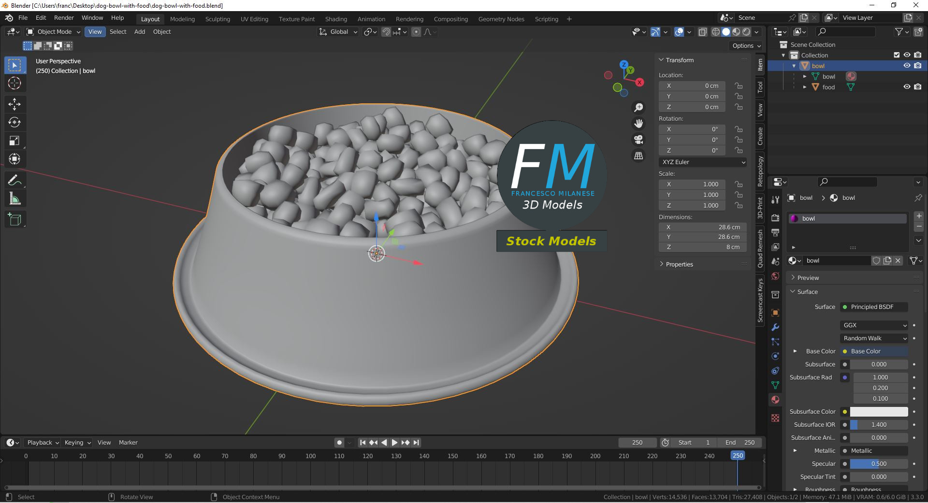This screenshot has width=928, height=503.
Task: Open Object Mode dropdown
Action: pos(53,32)
